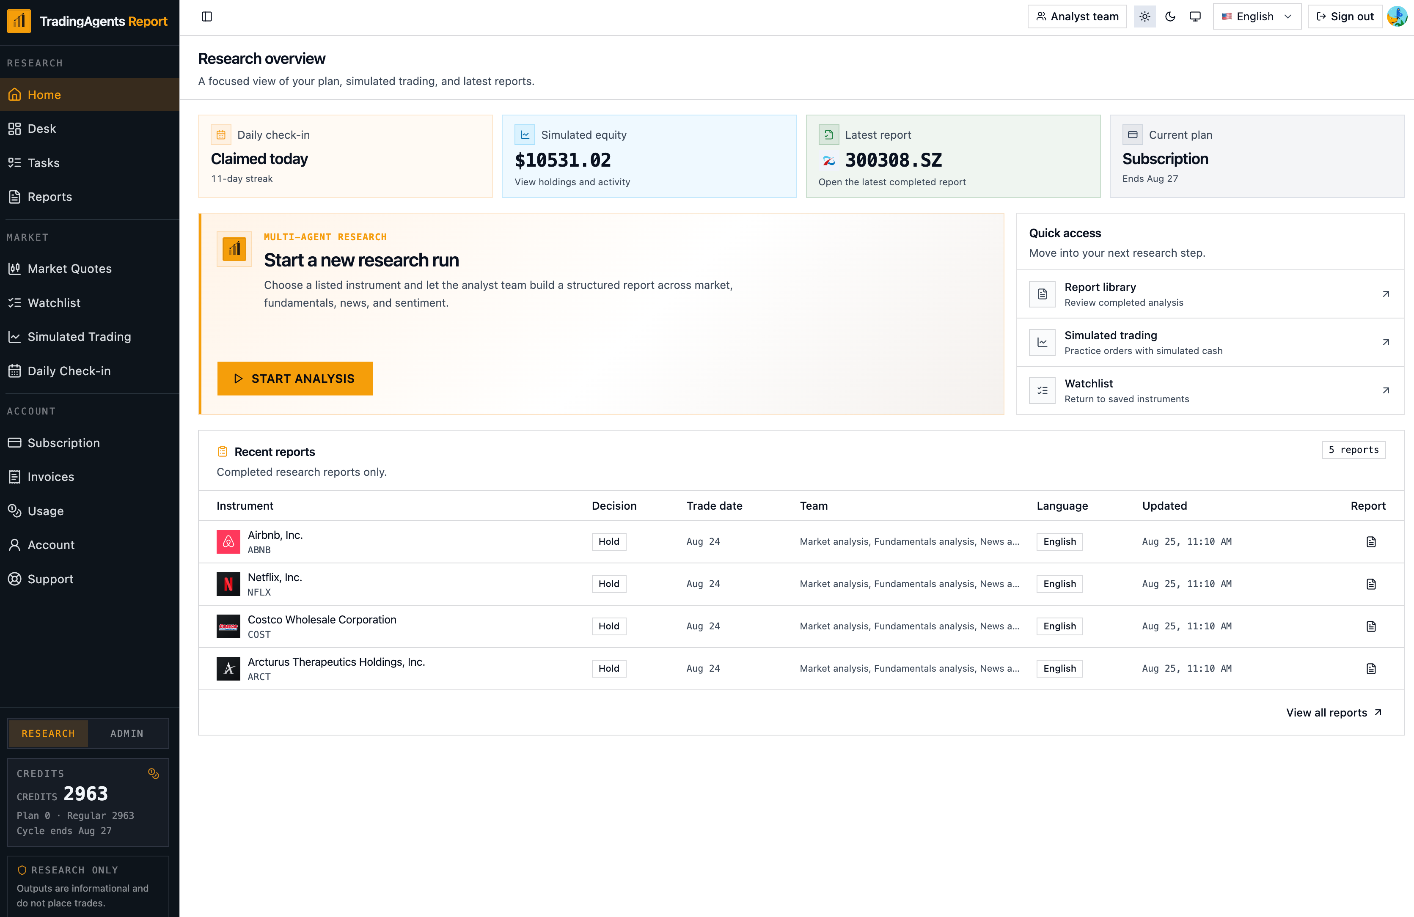
Task: Click the Updated column header
Action: (1164, 506)
